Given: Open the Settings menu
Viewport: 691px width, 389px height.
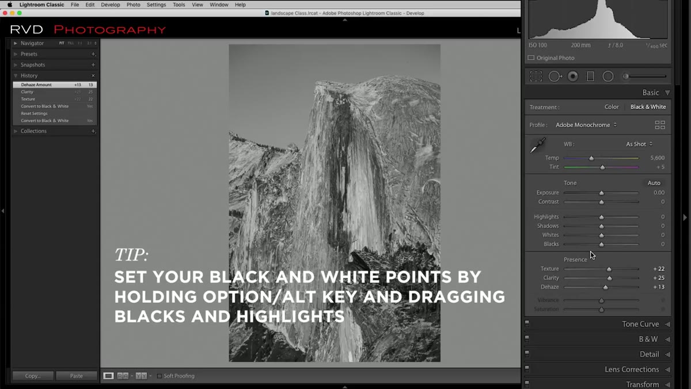Looking at the screenshot, I should 156,5.
